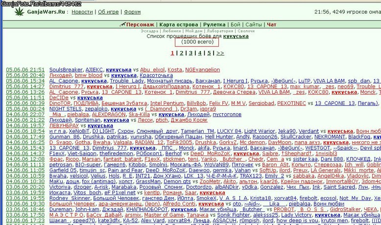381x225 pixels.
Task: Open player Дон Хуано's profile
Action: pos(167,176)
